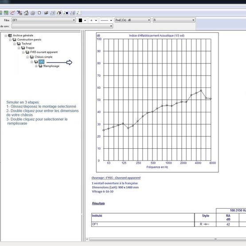
Task: Select Archive générale in the tree
Action: (23, 36)
